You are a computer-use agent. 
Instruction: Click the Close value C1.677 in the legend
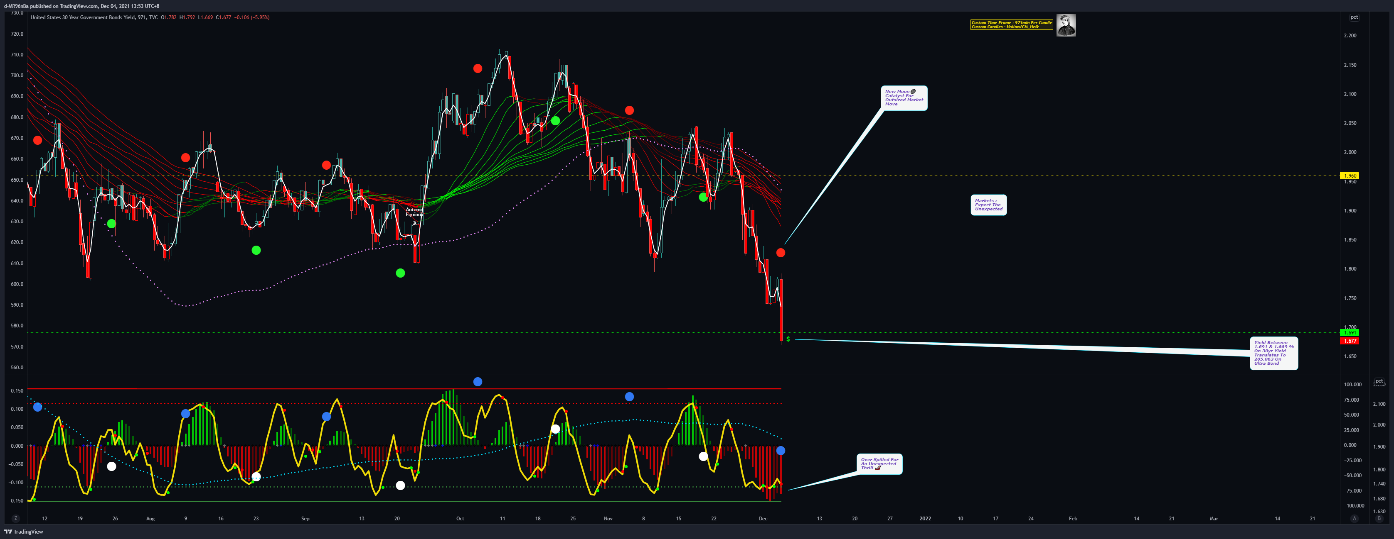pos(224,17)
